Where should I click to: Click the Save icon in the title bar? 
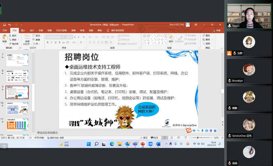click(x=4, y=25)
